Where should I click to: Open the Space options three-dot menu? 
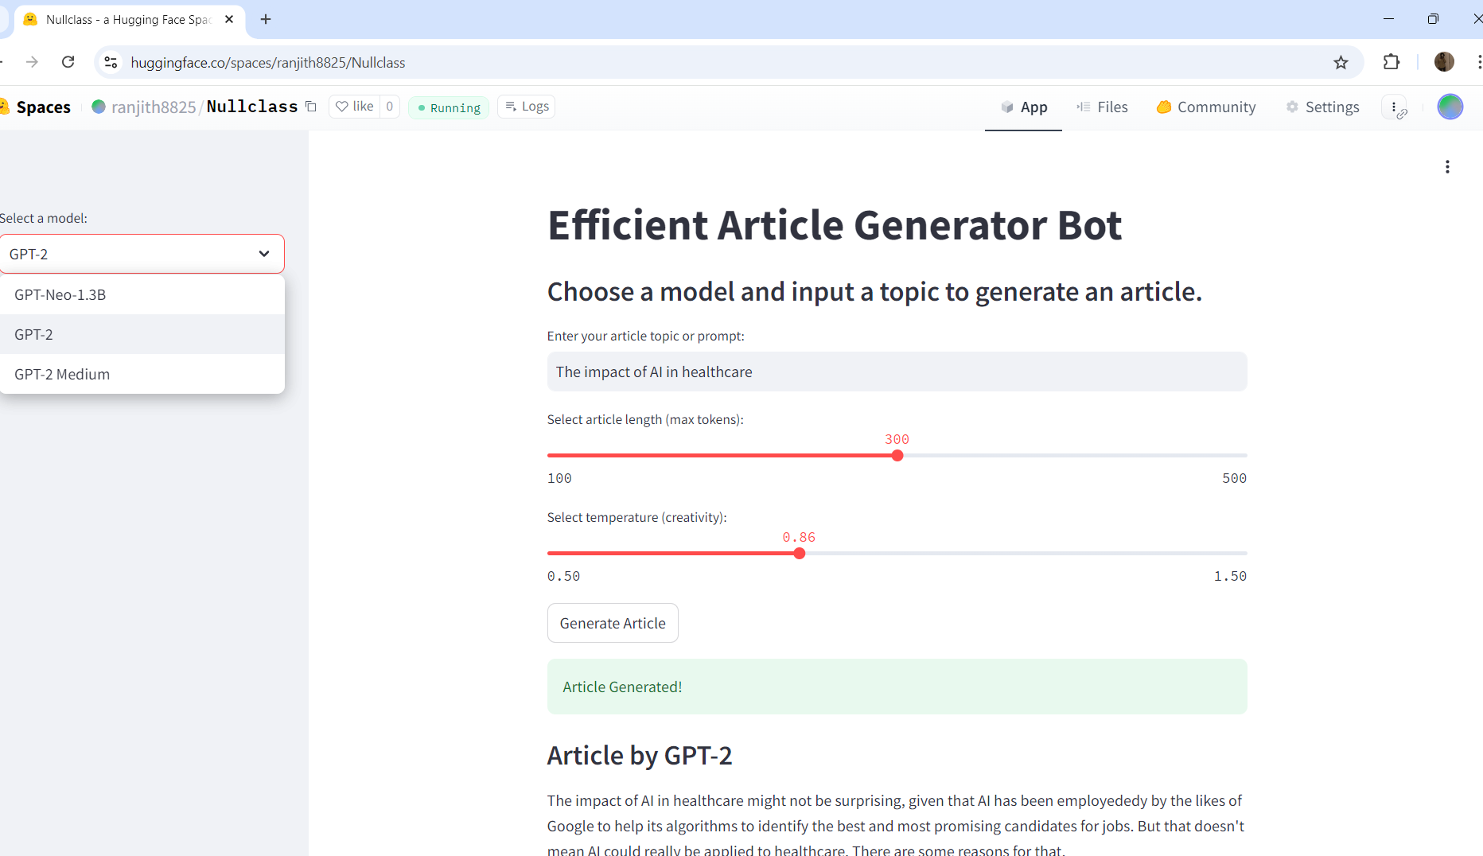(1395, 107)
